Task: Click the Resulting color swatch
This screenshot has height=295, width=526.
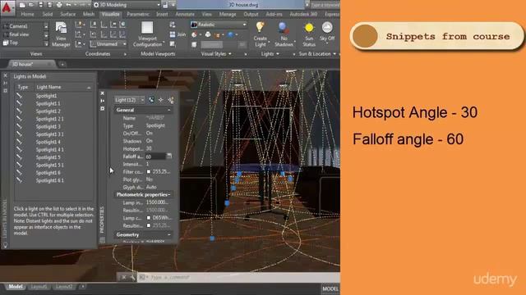Action: coord(149,225)
